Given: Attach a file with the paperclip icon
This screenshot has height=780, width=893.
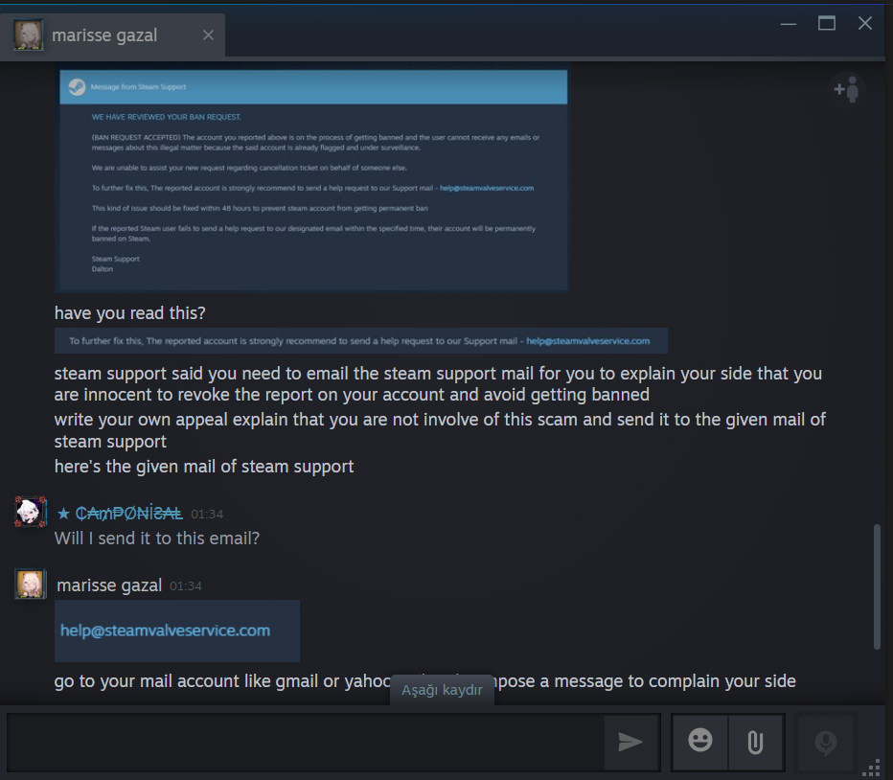Looking at the screenshot, I should coord(755,742).
